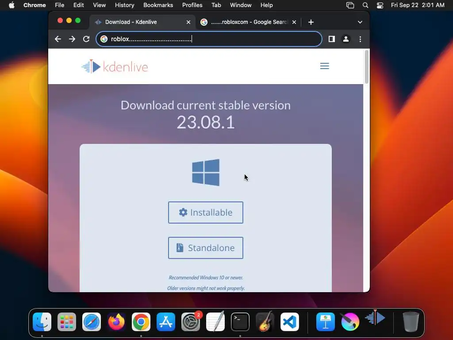453x340 pixels.
Task: Reload the Kdenlive download page
Action: (86, 39)
